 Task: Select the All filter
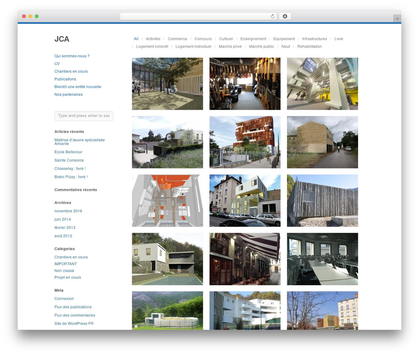pyautogui.click(x=136, y=39)
